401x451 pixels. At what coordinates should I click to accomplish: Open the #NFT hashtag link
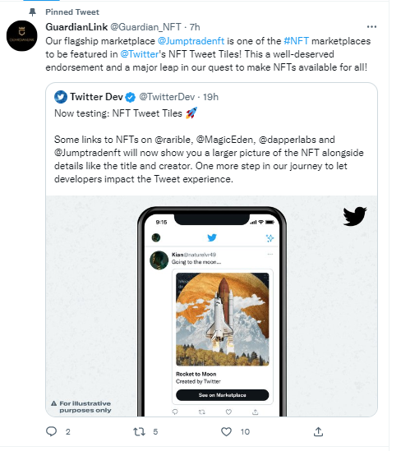coord(296,41)
